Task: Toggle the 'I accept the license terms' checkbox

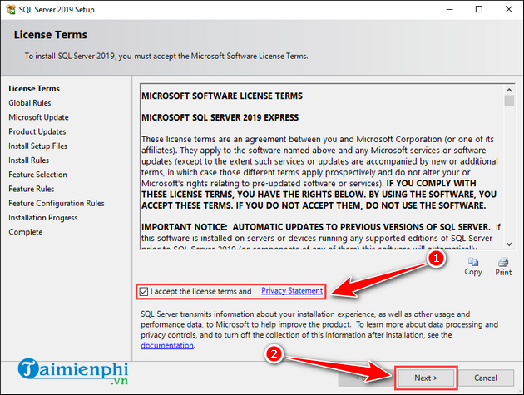Action: pos(144,291)
